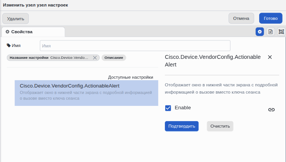This screenshot has width=286, height=162.
Task: Switch to the Свойства tab
Action: coord(33,32)
